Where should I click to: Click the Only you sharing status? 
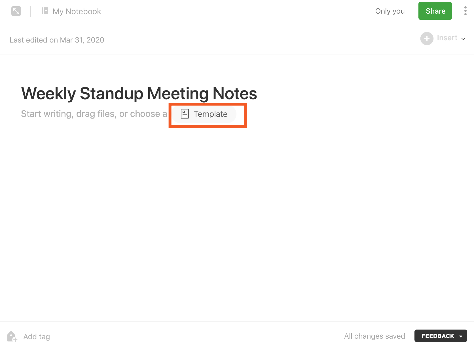point(390,11)
